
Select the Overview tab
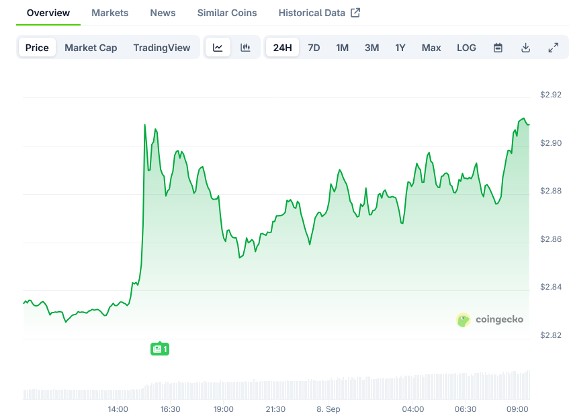48,13
